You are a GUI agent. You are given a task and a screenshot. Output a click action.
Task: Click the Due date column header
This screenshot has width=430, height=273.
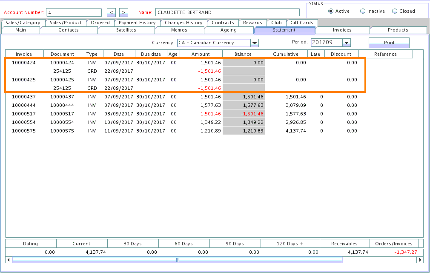click(151, 54)
